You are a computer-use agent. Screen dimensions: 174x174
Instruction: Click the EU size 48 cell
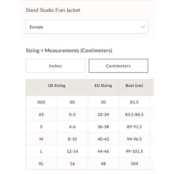coord(103,163)
